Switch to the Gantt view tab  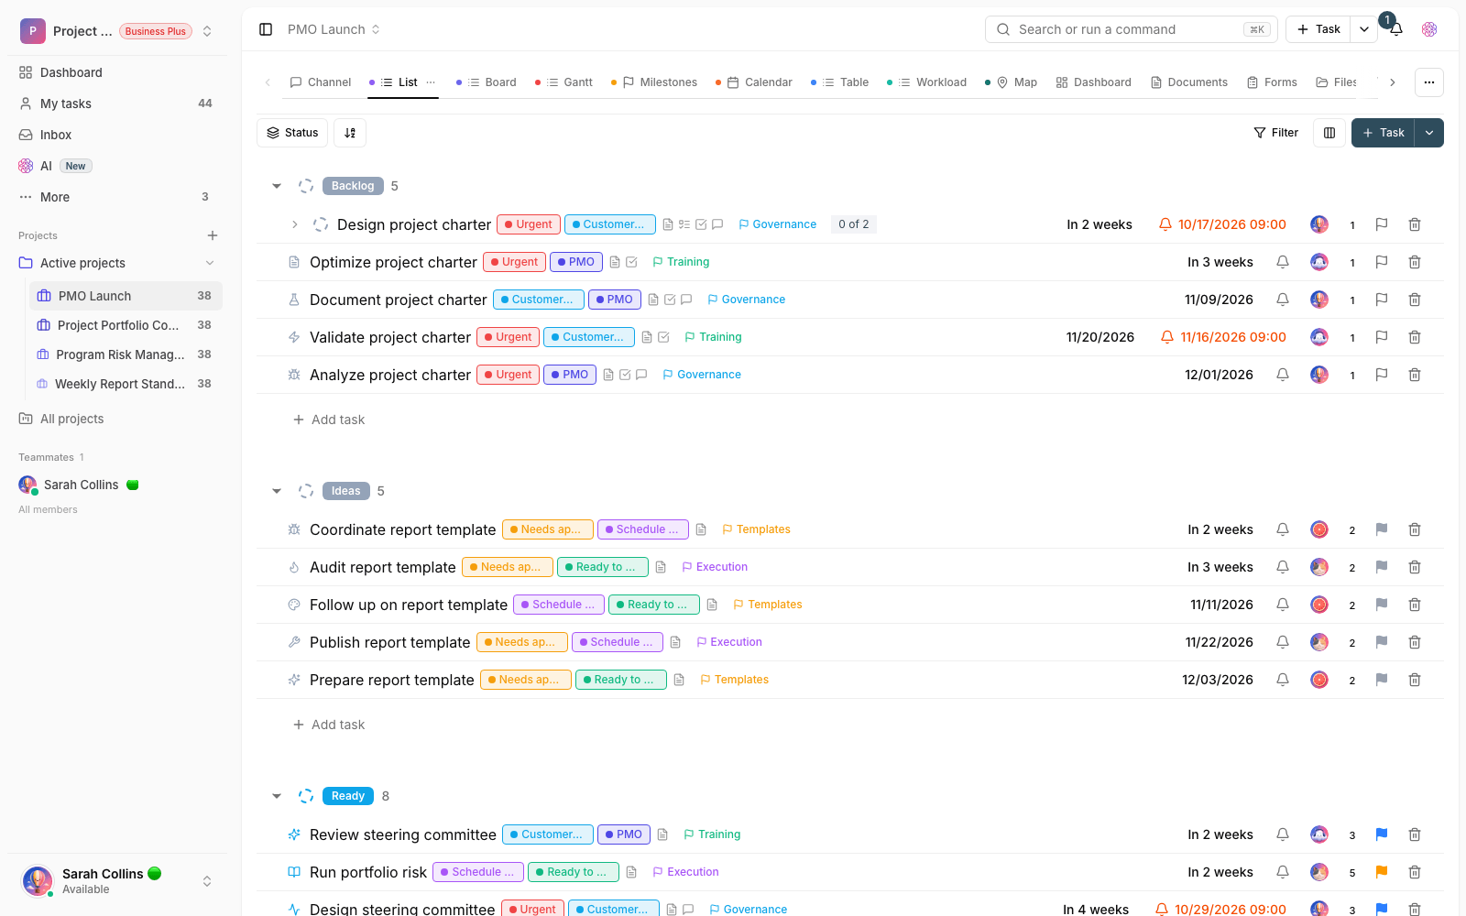click(564, 82)
